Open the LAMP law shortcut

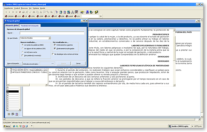click(x=69, y=16)
